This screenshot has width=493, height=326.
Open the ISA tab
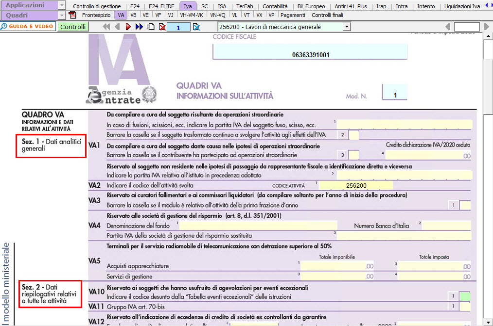click(x=222, y=6)
